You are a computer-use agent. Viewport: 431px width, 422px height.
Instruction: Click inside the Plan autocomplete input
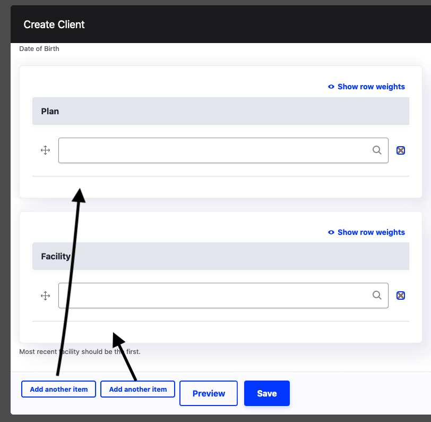pos(212,150)
